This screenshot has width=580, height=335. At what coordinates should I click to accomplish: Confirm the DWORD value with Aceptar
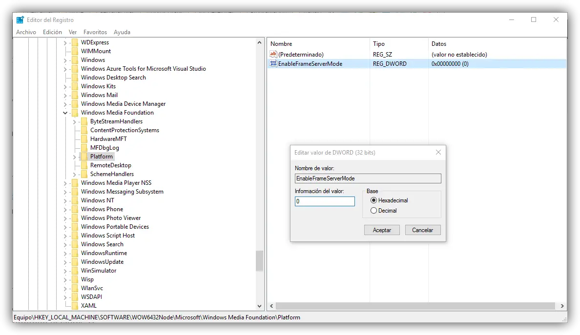coord(382,230)
